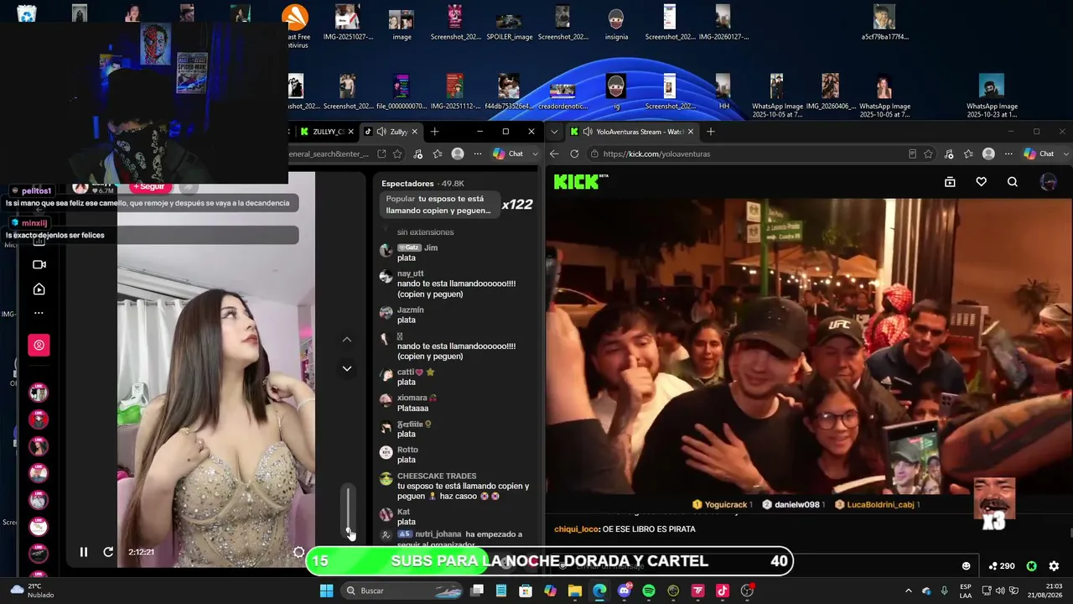This screenshot has height=604, width=1073.
Task: Toggle microphone icon in the system tray
Action: [944, 591]
